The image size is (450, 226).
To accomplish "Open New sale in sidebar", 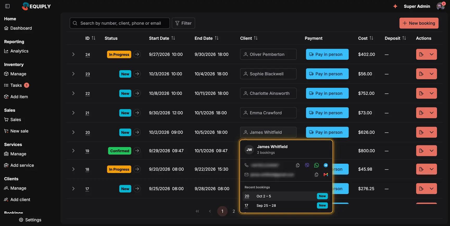I will point(16,131).
